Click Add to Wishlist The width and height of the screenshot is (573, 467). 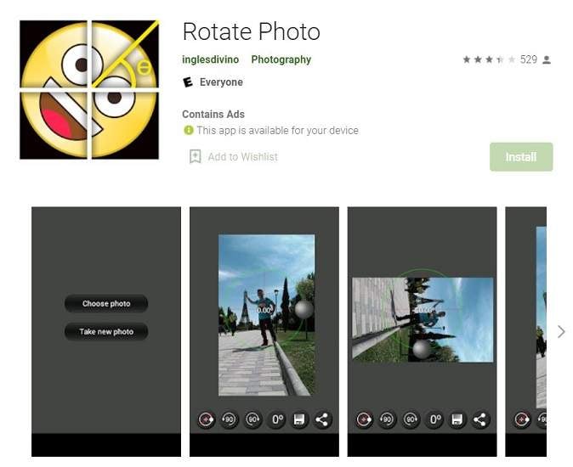point(242,157)
